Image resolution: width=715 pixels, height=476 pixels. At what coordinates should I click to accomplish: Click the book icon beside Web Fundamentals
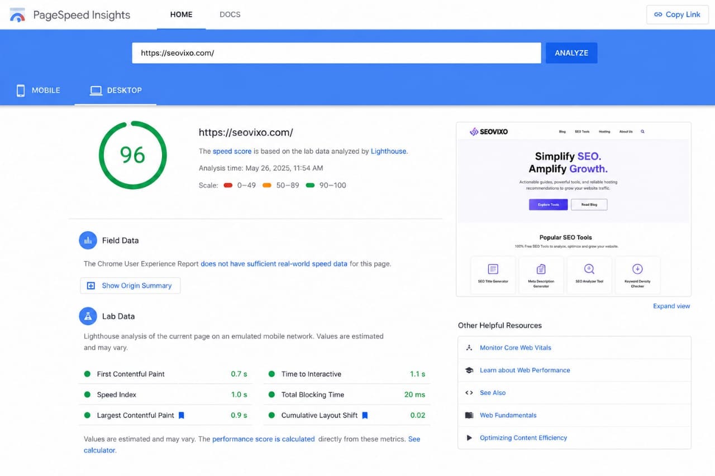click(x=469, y=415)
